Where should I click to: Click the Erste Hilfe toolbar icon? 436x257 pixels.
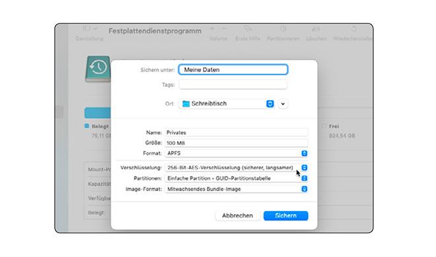[x=248, y=29]
